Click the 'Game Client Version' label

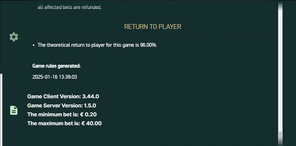[54, 96]
